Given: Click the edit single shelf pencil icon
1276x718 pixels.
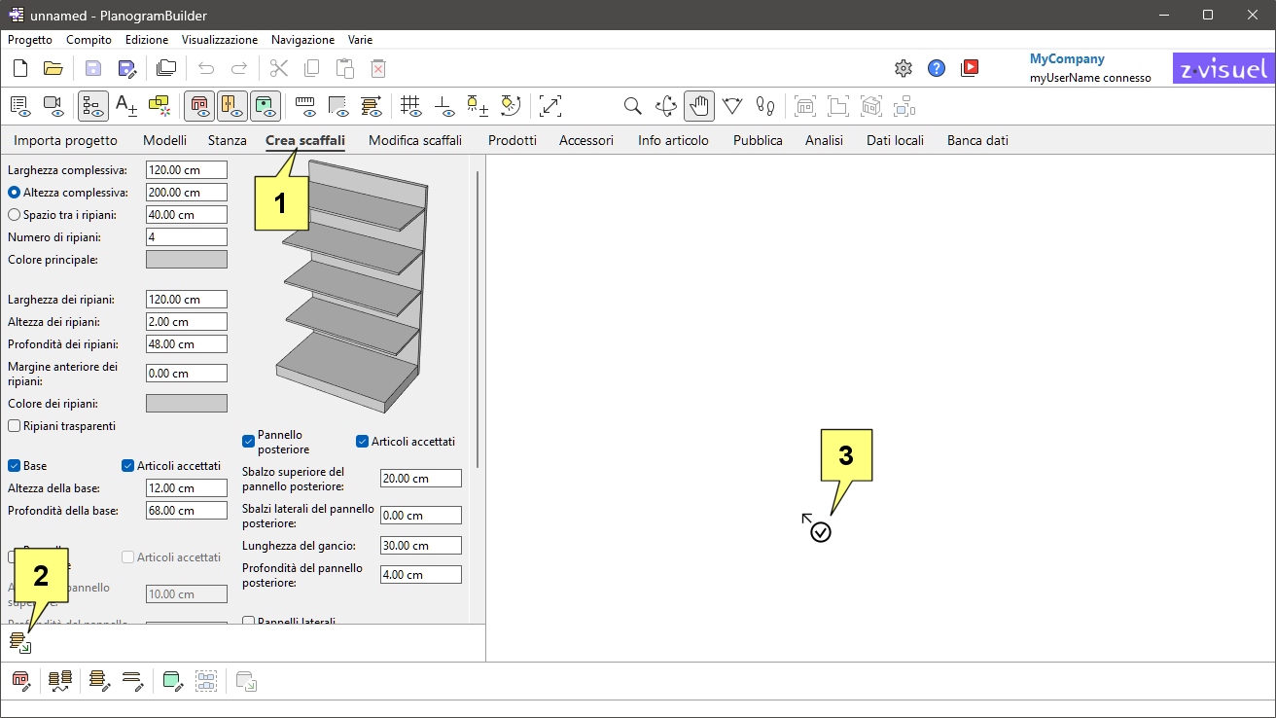Looking at the screenshot, I should 133,681.
